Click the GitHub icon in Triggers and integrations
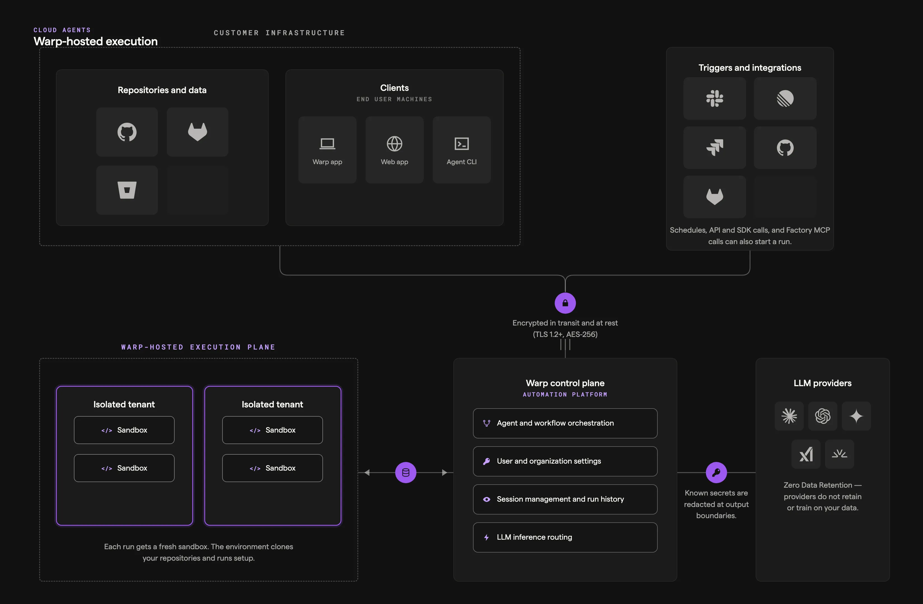This screenshot has height=604, width=923. click(785, 148)
